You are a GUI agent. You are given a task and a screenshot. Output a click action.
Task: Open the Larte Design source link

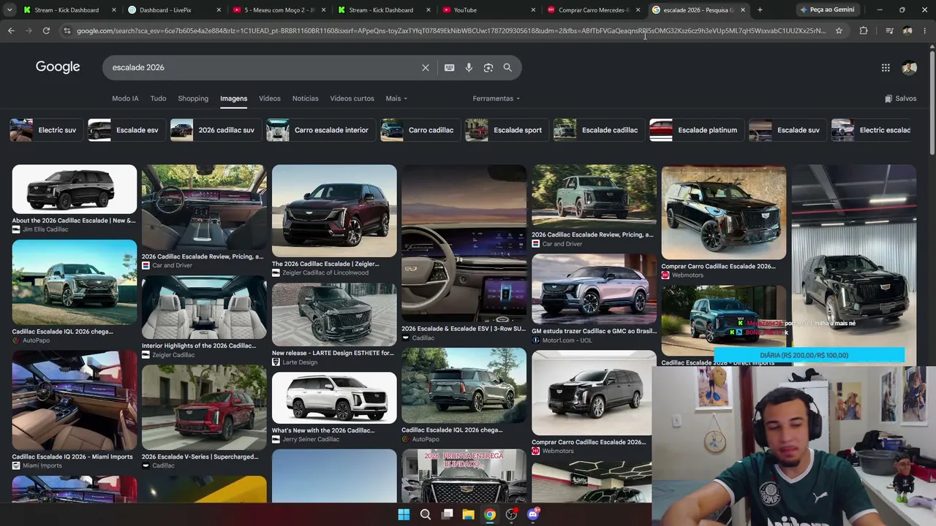click(300, 362)
